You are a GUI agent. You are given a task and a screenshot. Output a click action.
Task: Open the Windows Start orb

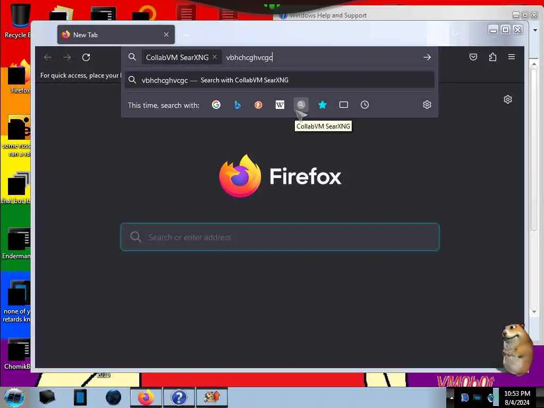click(x=14, y=397)
